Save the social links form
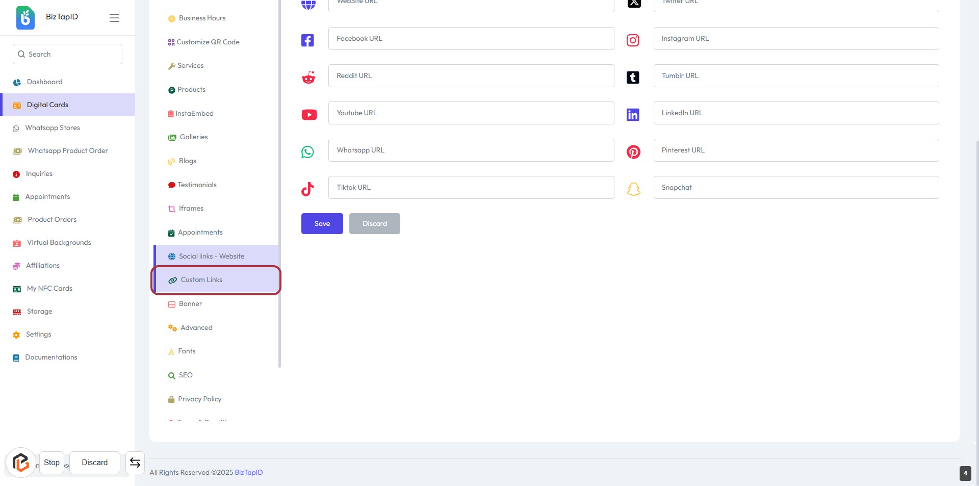 [322, 224]
